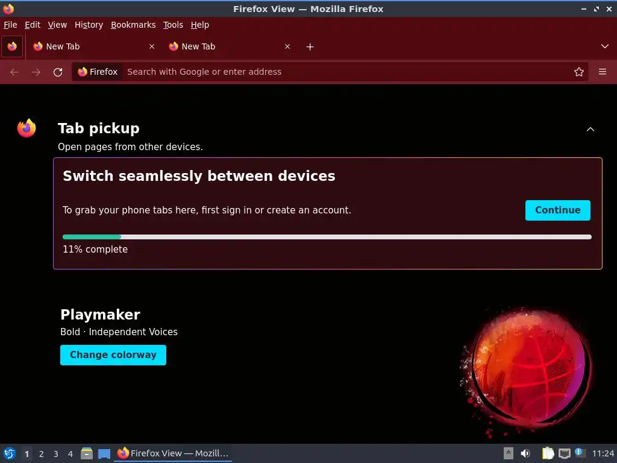
Task: Select Firefox View taskbar window button
Action: click(173, 453)
